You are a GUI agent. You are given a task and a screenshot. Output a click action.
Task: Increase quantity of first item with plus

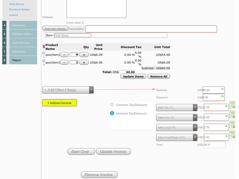84,55
